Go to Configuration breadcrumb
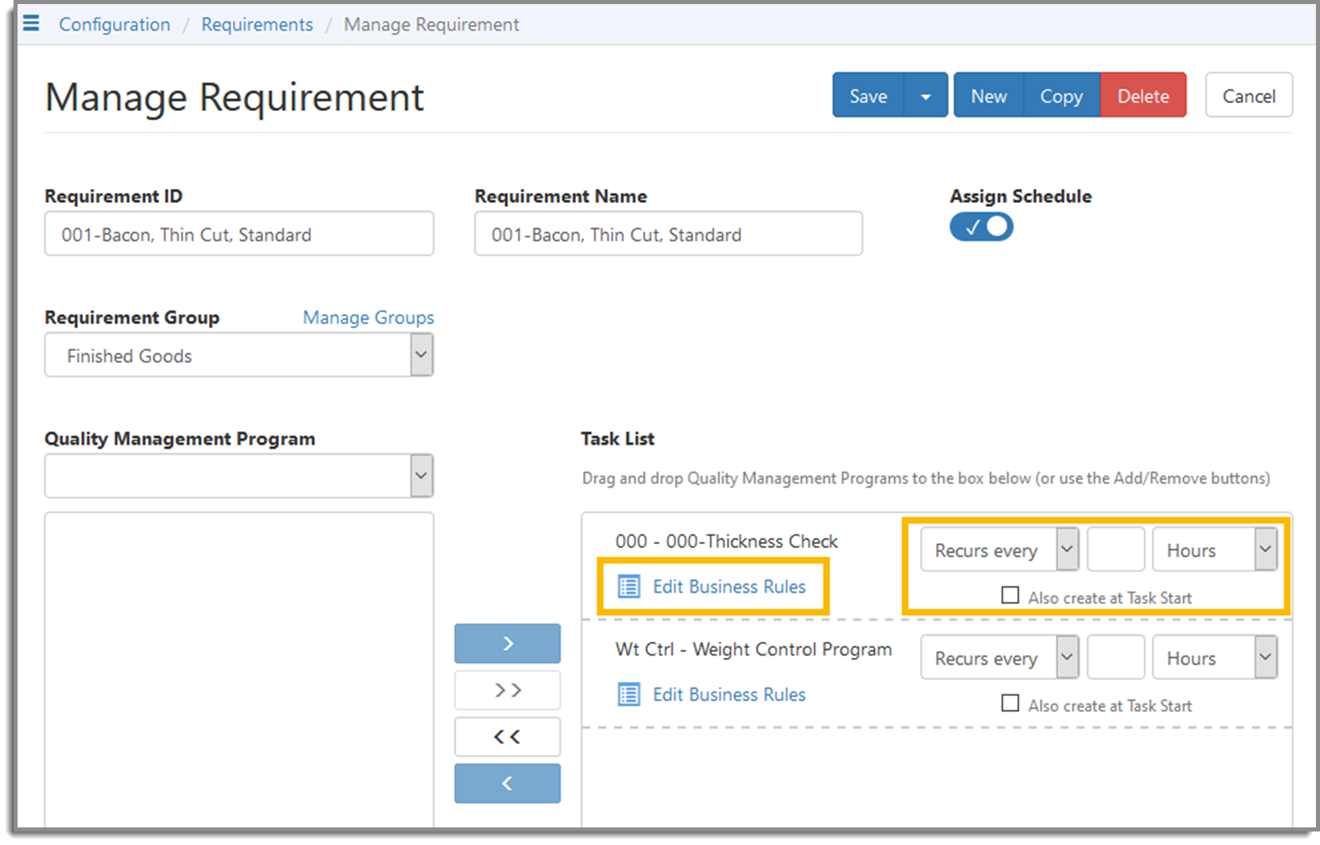The image size is (1320, 845). pyautogui.click(x=114, y=24)
